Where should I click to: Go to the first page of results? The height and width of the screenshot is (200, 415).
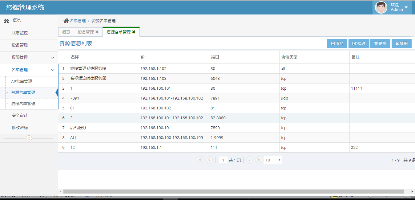[200, 160]
